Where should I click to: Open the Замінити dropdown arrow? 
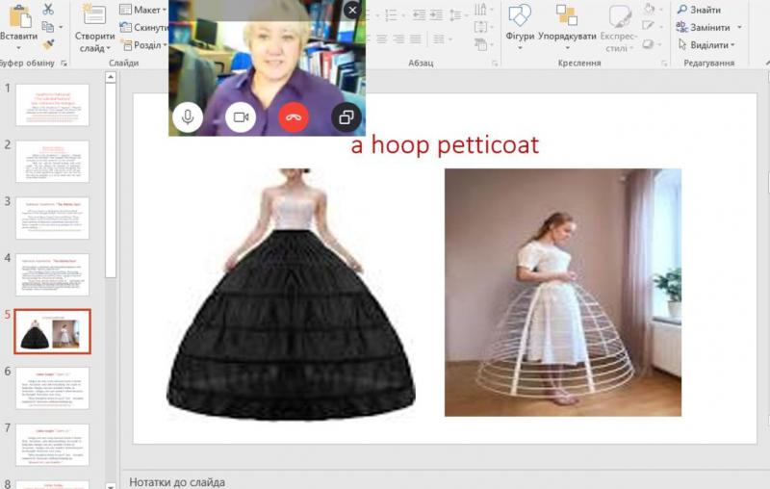(x=739, y=27)
